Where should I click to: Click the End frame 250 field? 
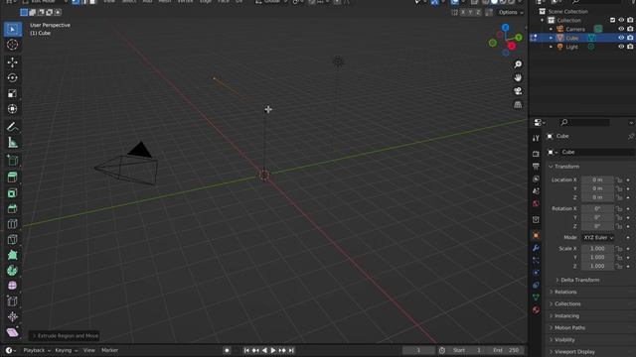pos(507,350)
